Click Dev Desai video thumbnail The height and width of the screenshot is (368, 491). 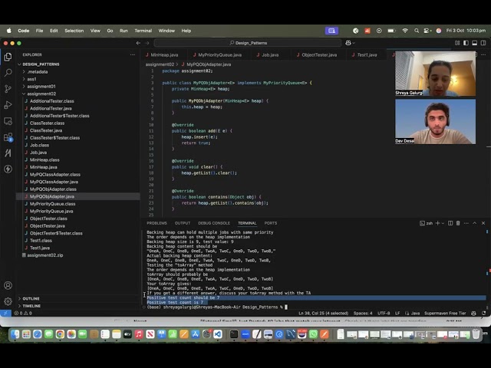(435, 122)
